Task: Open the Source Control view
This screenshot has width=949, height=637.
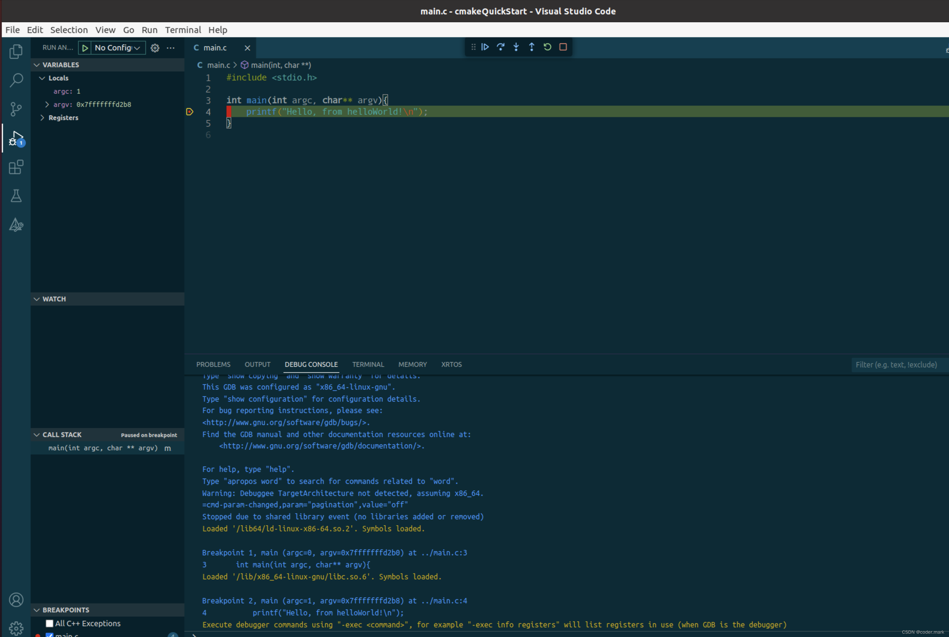Action: click(16, 109)
